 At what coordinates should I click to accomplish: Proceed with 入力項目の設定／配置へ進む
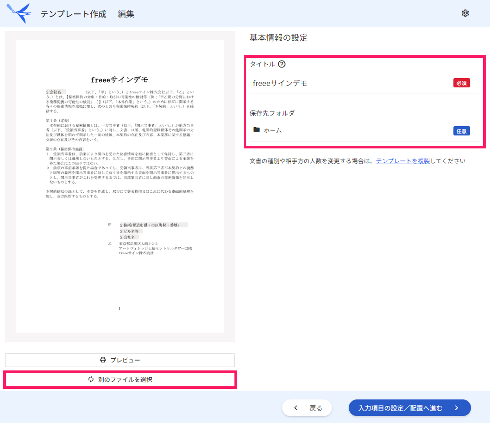click(x=410, y=408)
